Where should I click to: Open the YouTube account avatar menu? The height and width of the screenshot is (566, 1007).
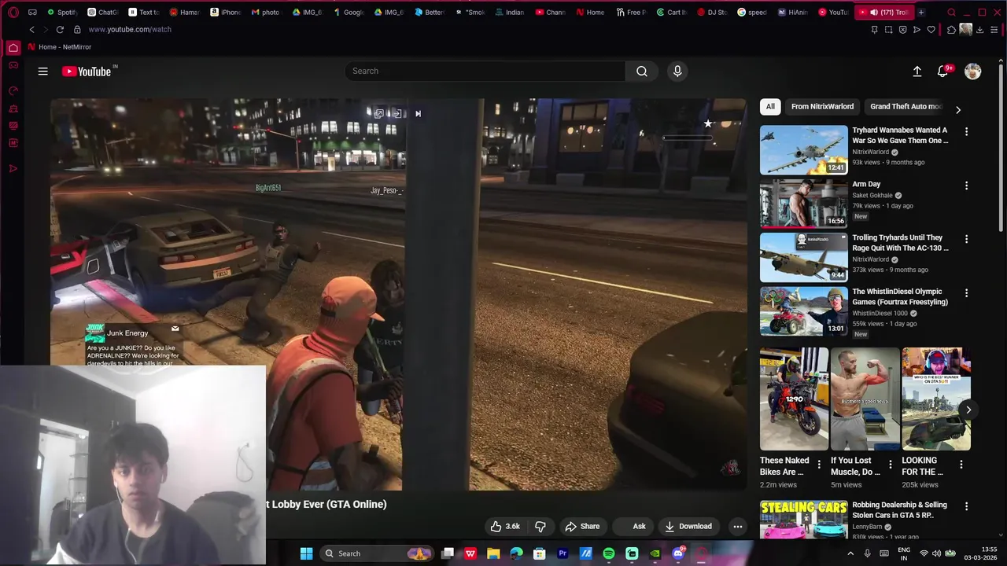972,71
